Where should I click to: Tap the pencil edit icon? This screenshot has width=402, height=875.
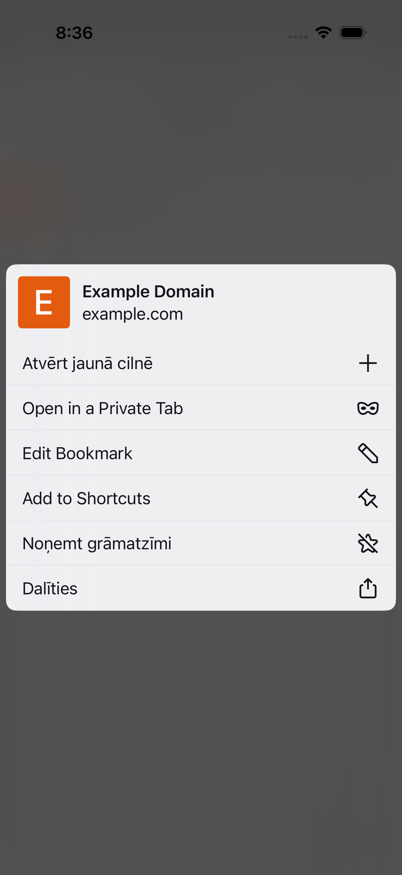point(368,453)
